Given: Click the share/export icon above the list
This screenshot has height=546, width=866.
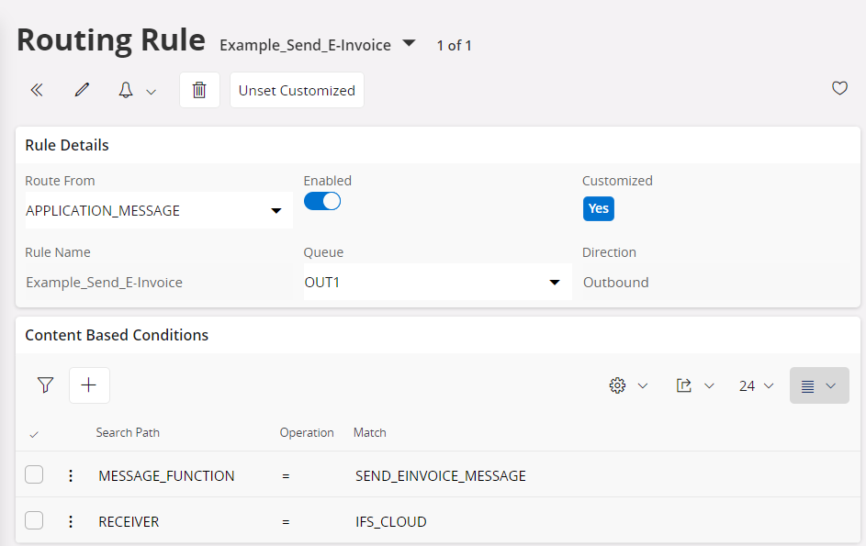Looking at the screenshot, I should [687, 384].
